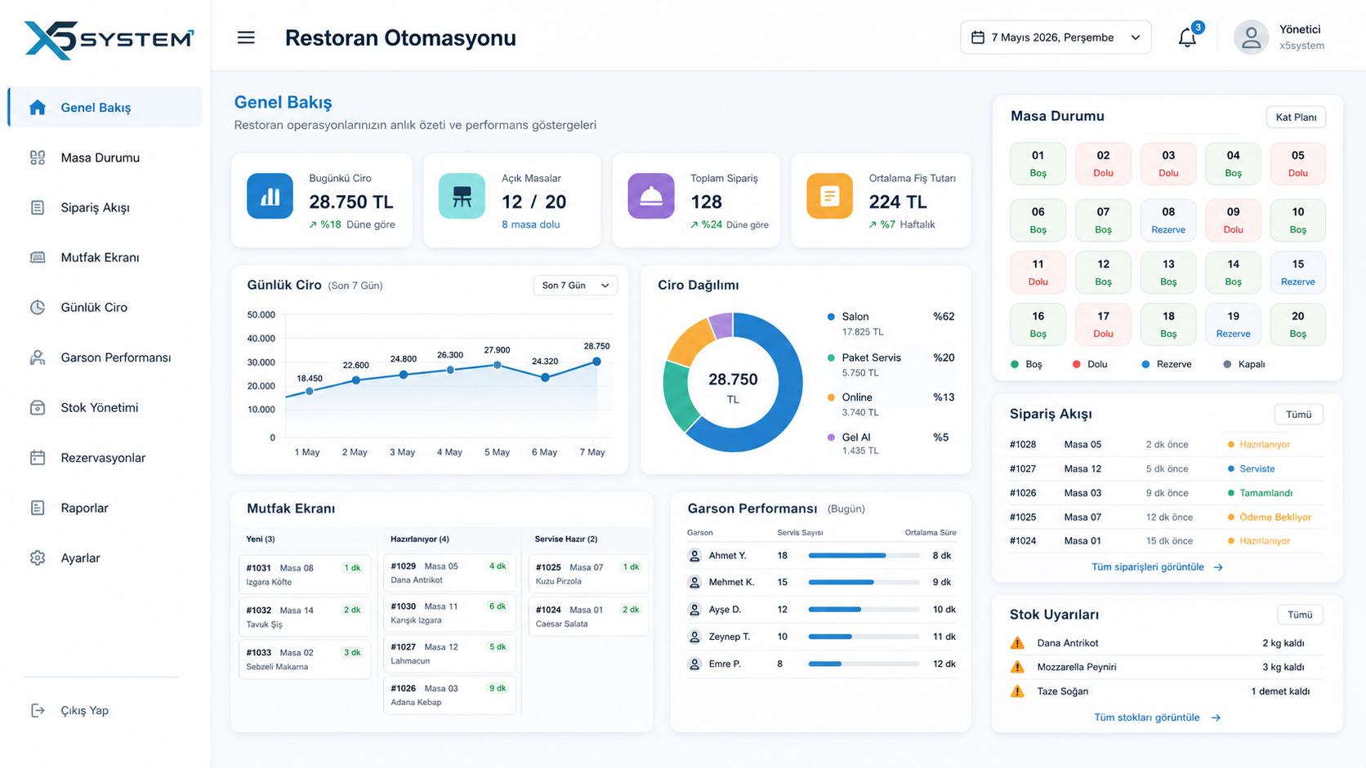Click the 8 masa dolu link

[x=531, y=224]
